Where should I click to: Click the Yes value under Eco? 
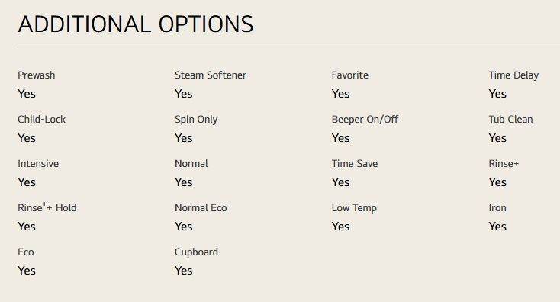pyautogui.click(x=27, y=271)
